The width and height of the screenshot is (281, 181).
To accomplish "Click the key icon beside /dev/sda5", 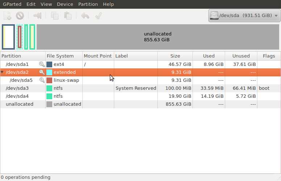I will (x=42, y=80).
